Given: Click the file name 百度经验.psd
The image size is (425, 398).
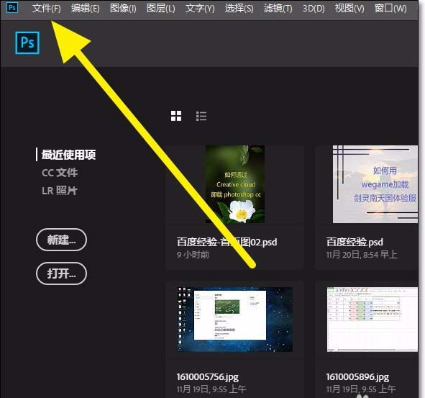Looking at the screenshot, I should click(x=355, y=242).
